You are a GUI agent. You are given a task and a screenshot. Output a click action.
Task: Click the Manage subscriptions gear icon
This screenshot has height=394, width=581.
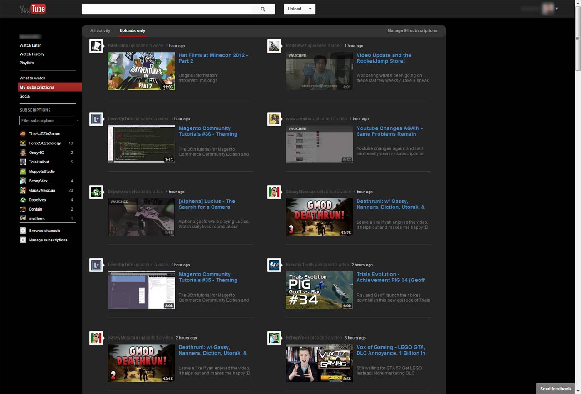(x=23, y=240)
